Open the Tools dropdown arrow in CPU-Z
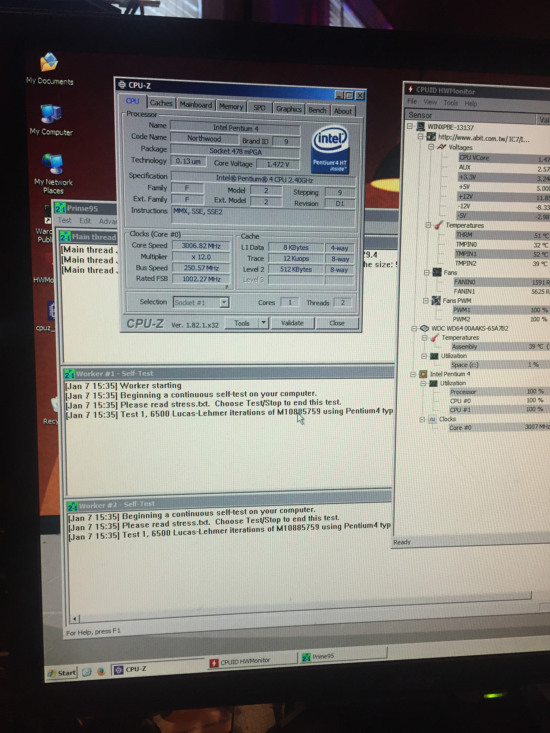The width and height of the screenshot is (550, 733). (263, 323)
